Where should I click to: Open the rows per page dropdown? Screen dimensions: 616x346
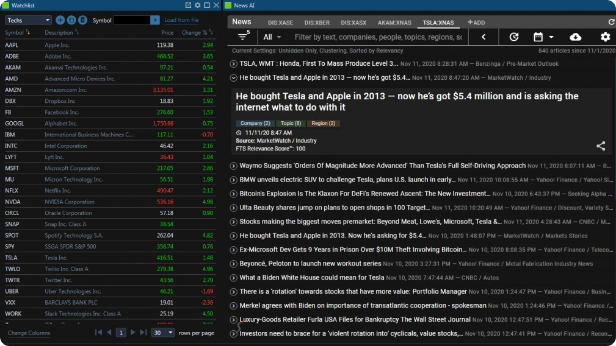click(x=163, y=333)
